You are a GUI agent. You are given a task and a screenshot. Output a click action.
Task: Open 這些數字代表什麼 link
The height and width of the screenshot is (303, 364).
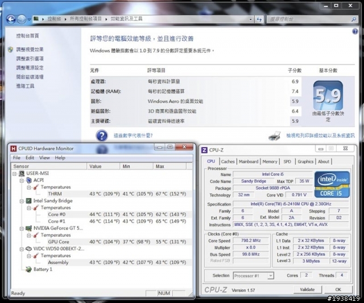click(x=133, y=136)
